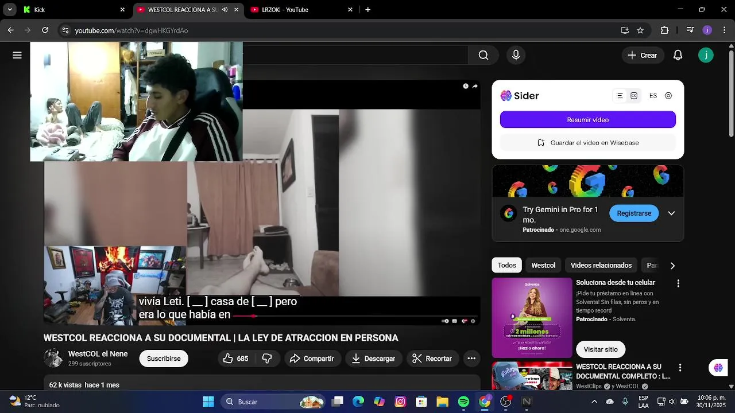The width and height of the screenshot is (735, 413).
Task: Click Registrarse on the Gemini ad
Action: tap(634, 213)
